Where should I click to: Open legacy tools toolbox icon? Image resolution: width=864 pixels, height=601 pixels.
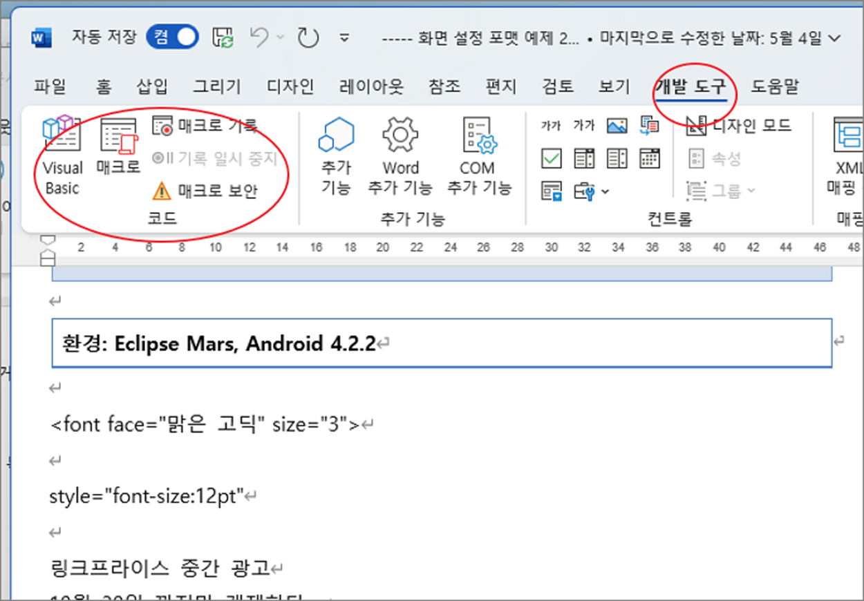click(585, 191)
